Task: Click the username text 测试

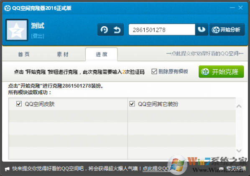Action: [38, 26]
